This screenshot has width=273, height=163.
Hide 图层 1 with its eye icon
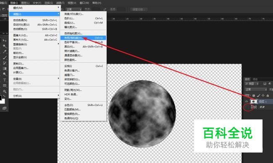pos(247,101)
